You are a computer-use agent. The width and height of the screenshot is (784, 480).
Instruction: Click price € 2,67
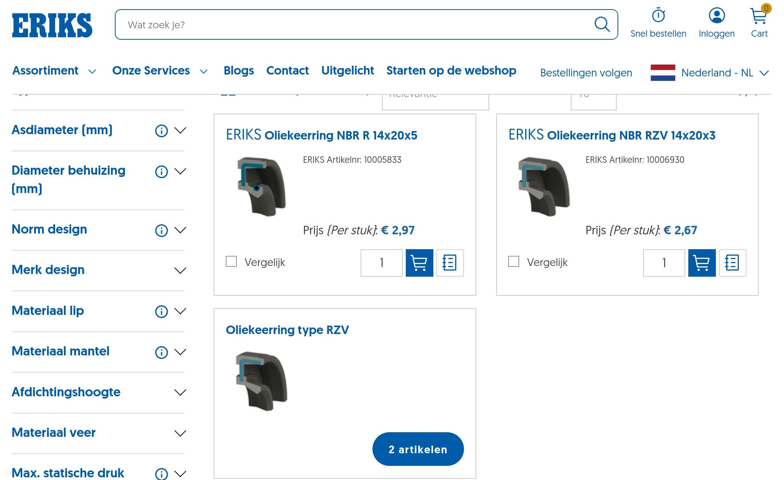[680, 230]
